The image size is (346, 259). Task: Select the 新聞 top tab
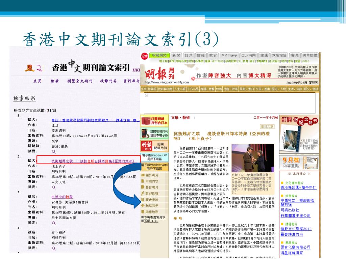click(176, 55)
